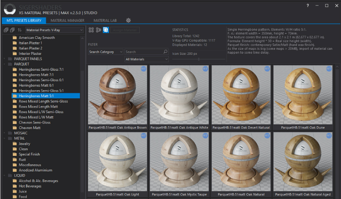The width and height of the screenshot is (341, 199).
Task: Select the Special Finish metal category
Action: pyautogui.click(x=29, y=154)
